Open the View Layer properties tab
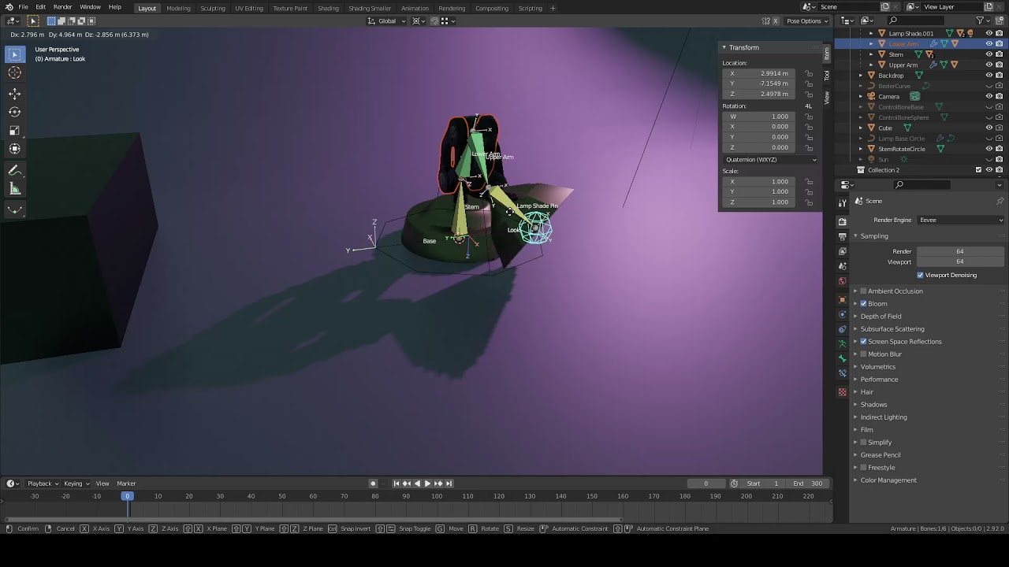 point(842,251)
